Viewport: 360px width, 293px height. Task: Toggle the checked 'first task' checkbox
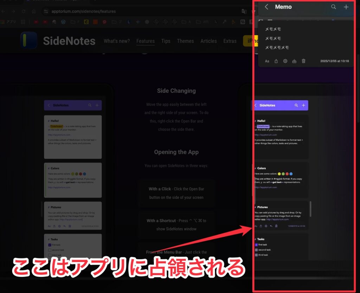[x=256, y=245]
